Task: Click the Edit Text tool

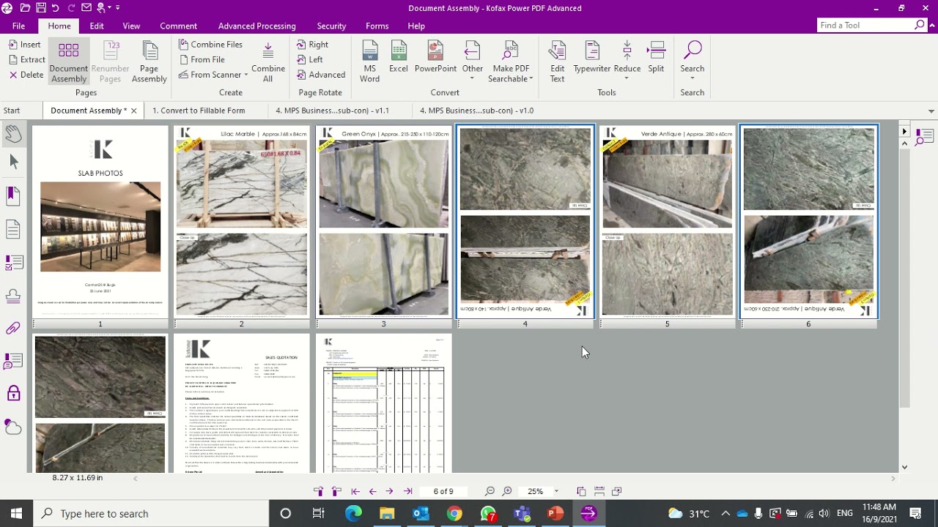Action: point(557,60)
